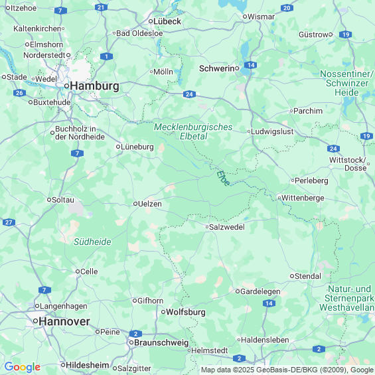Click the Salzwedel town marker
375x375 pixels.
pos(207,227)
